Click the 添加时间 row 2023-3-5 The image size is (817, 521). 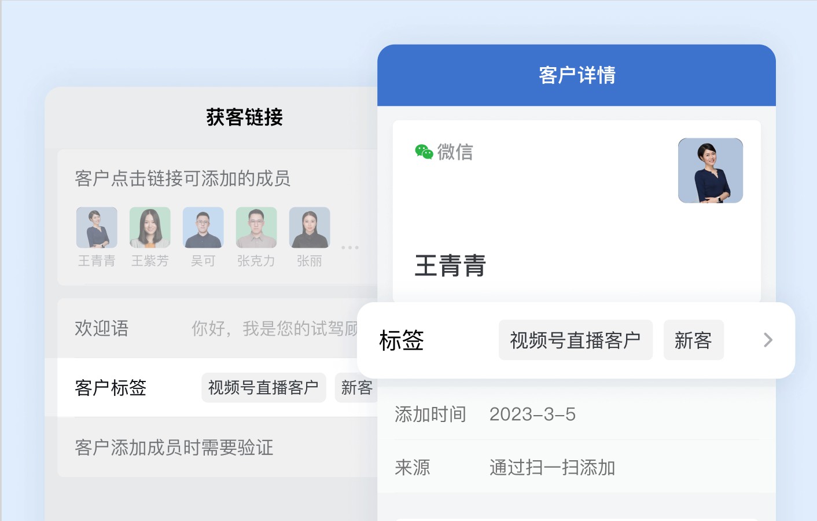tap(576, 414)
